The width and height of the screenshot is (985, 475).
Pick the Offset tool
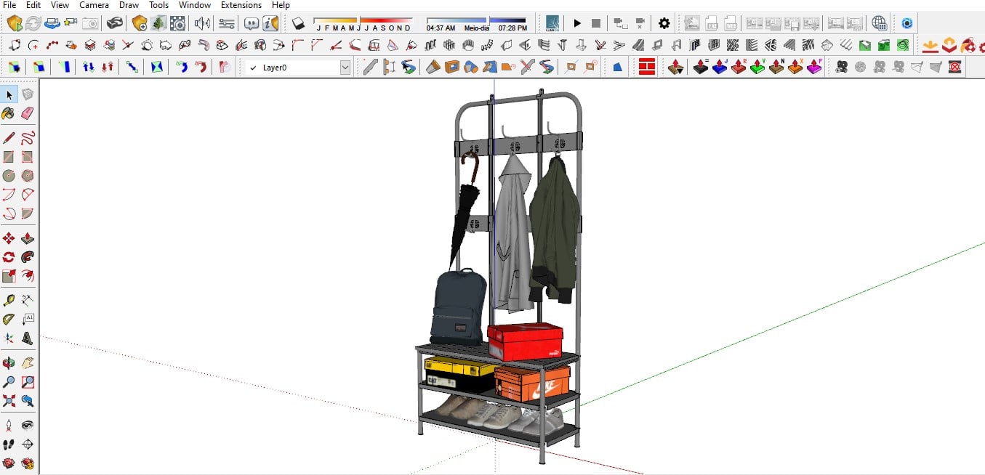(x=28, y=276)
